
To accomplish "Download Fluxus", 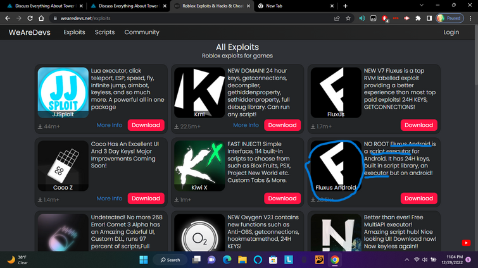I will point(418,125).
